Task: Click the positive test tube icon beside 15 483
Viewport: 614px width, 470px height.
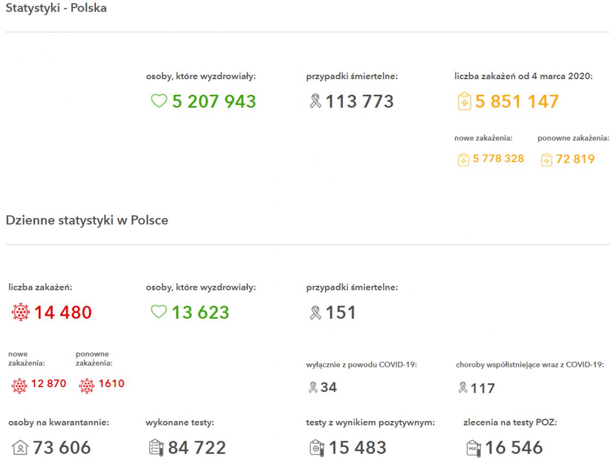Action: [x=317, y=447]
